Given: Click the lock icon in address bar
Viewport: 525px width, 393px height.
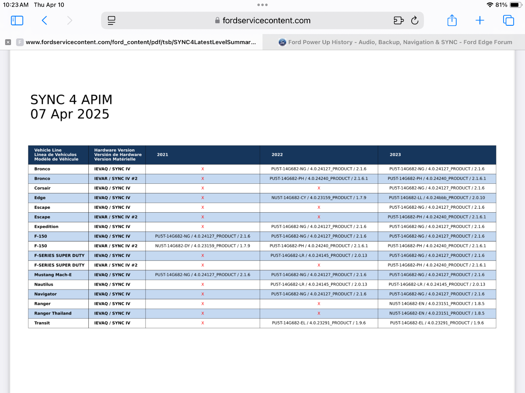Looking at the screenshot, I should (x=217, y=21).
